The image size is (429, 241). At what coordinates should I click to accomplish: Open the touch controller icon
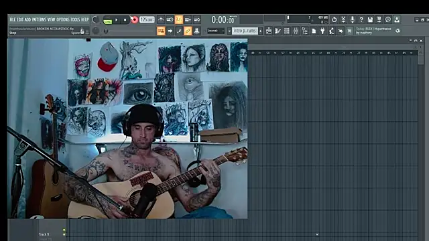coord(341,31)
